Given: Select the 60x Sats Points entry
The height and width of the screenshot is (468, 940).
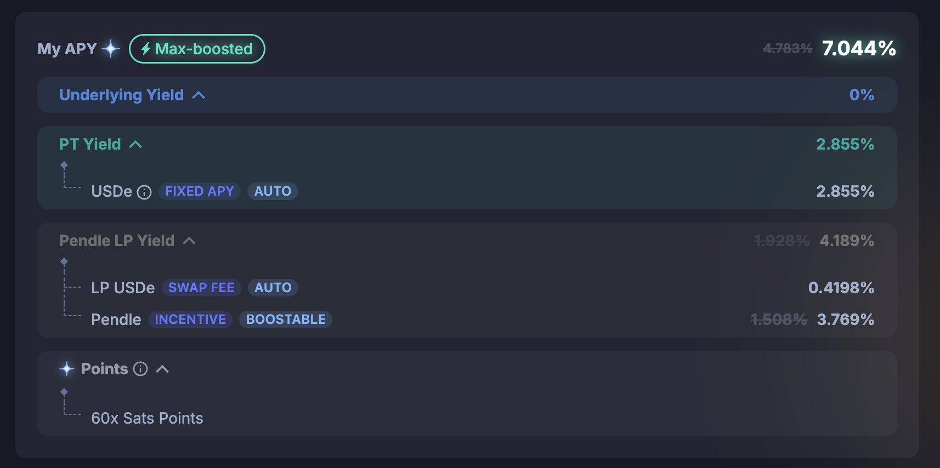Looking at the screenshot, I should (x=147, y=418).
